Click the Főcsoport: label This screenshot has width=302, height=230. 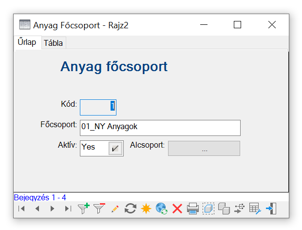pyautogui.click(x=58, y=124)
